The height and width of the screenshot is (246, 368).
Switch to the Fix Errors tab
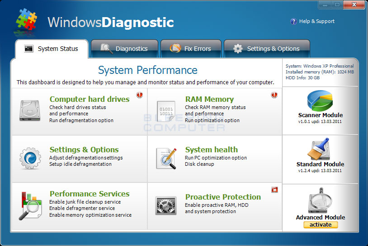pyautogui.click(x=191, y=49)
